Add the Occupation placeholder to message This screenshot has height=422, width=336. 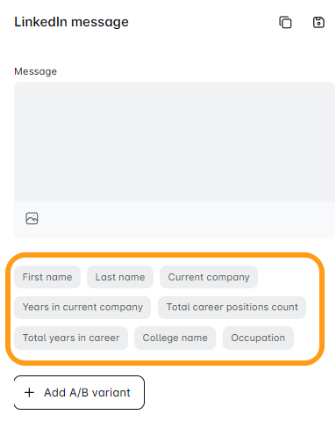point(258,338)
